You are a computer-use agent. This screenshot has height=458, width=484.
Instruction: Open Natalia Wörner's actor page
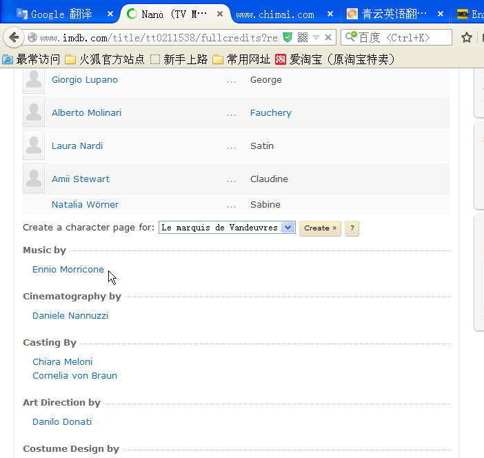pyautogui.click(x=85, y=204)
